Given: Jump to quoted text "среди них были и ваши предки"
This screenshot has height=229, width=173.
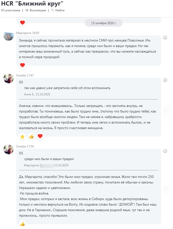Looking at the screenshot, I should pyautogui.click(x=49, y=159).
